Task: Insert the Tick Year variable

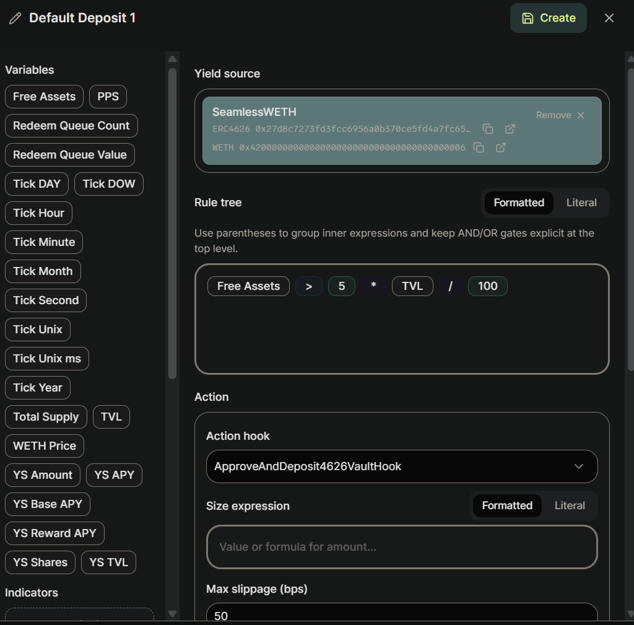Action: [38, 388]
